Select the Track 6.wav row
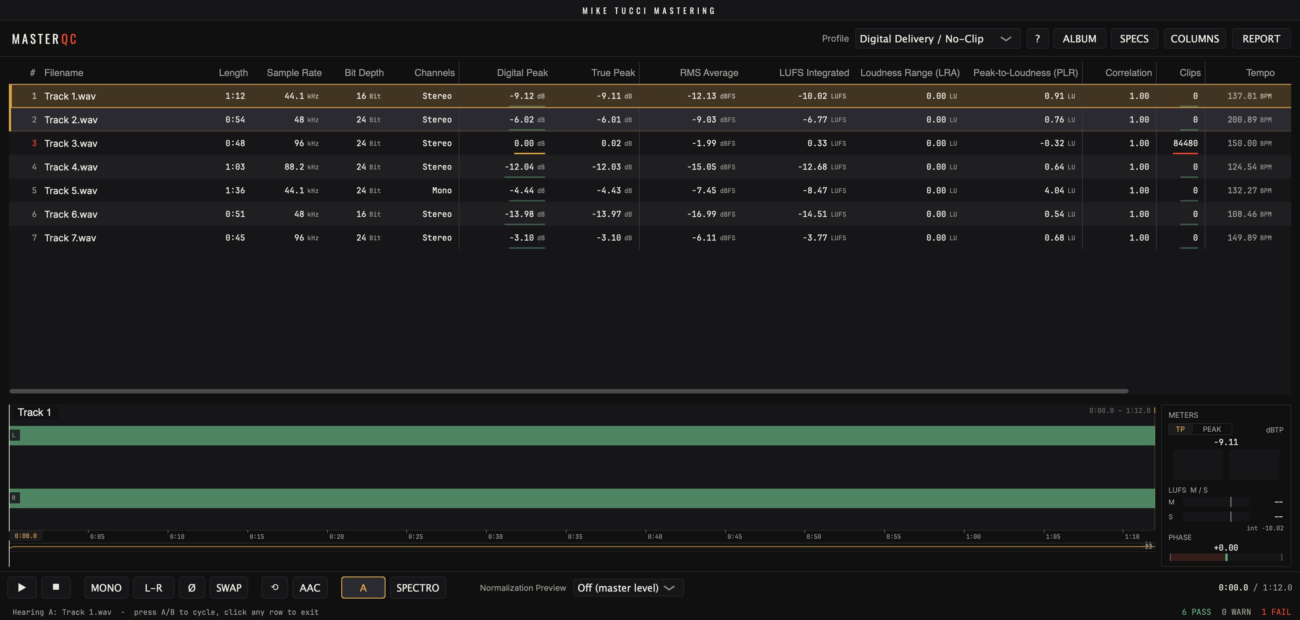The width and height of the screenshot is (1300, 620). [x=650, y=214]
